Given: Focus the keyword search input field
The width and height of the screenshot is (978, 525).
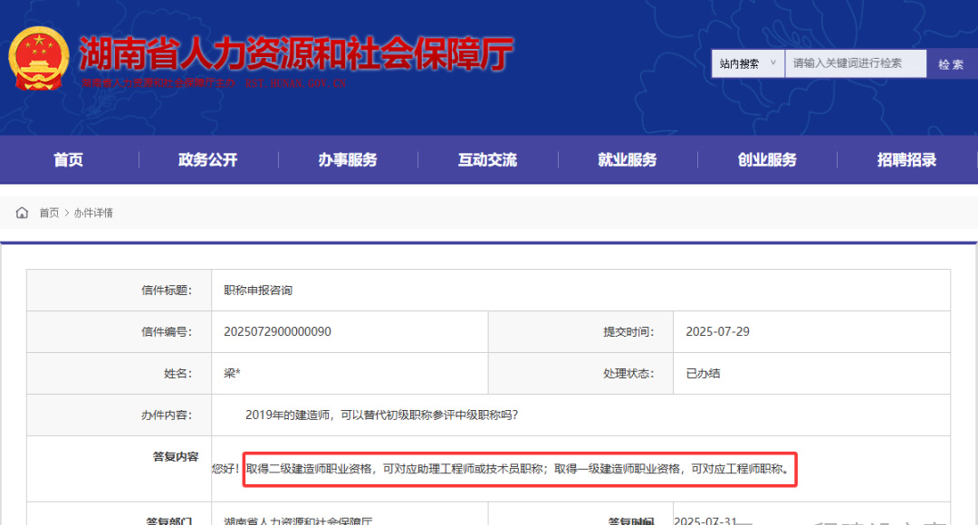Looking at the screenshot, I should coord(855,63).
